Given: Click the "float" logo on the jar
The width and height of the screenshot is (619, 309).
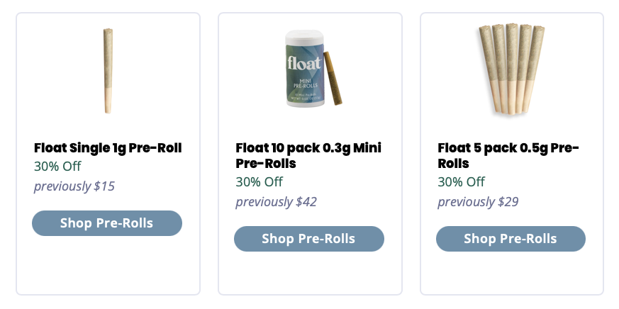Looking at the screenshot, I should (303, 62).
